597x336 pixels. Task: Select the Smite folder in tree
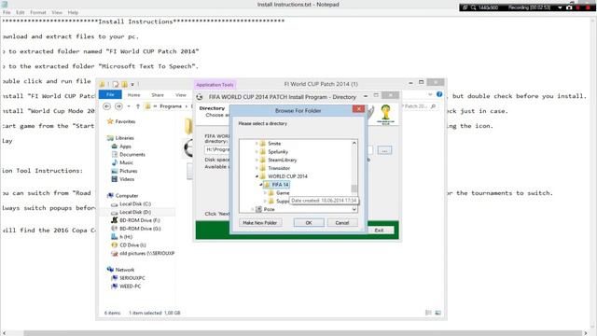pos(274,143)
